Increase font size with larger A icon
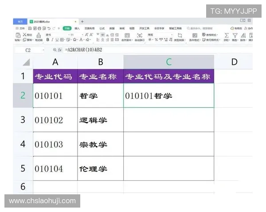Image resolution: width=266 pixels, height=212 pixels. coord(86,34)
